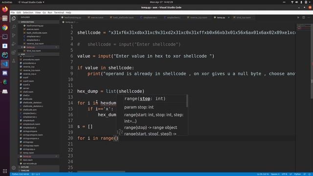313x176 pixels.
Task: Switch to the simpleclient.c tab
Action: [x=174, y=18]
